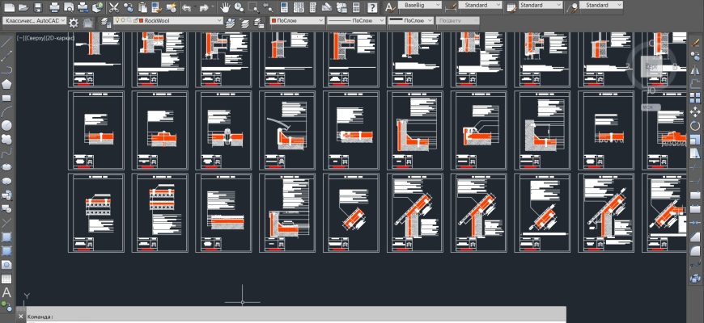This screenshot has width=704, height=323.
Task: Click the МСК coordinate system button
Action: tap(648, 106)
